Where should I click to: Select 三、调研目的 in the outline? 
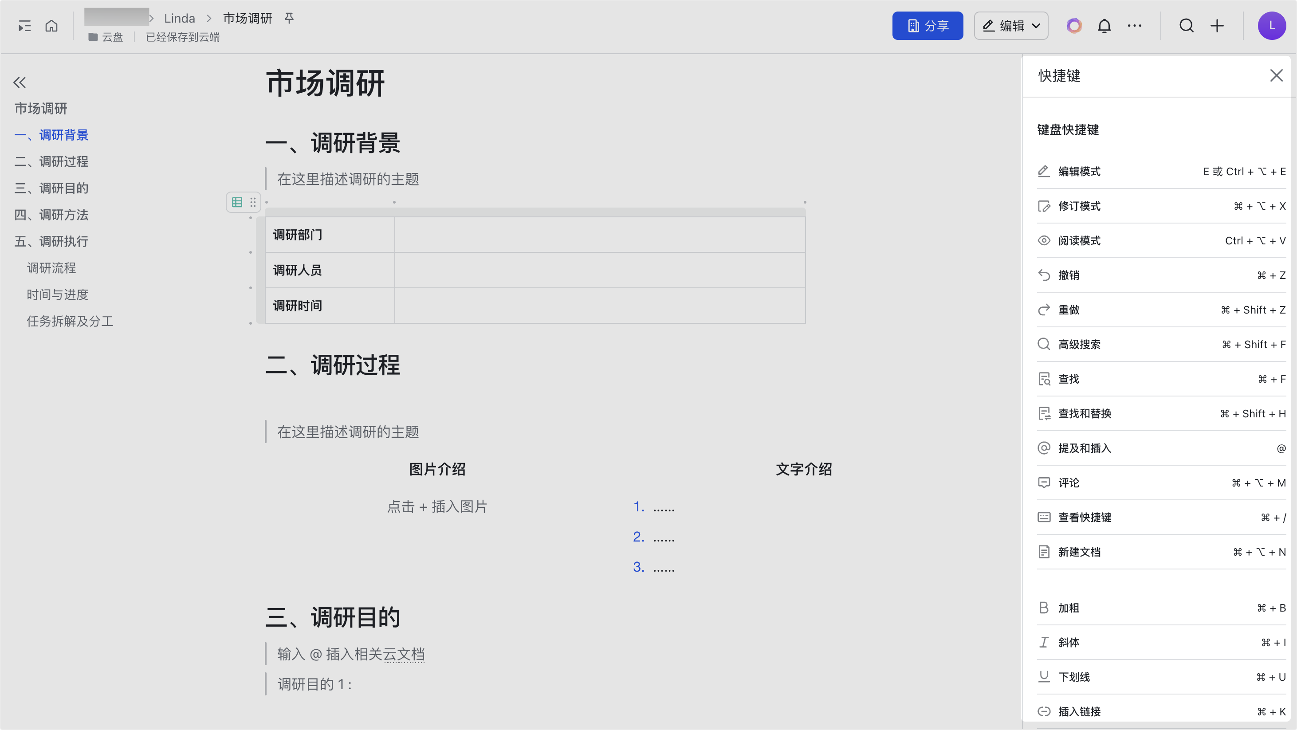click(x=51, y=188)
